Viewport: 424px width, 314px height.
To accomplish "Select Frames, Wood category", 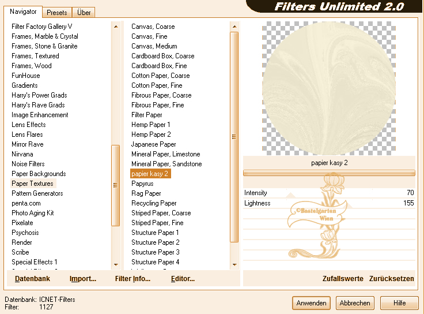I will click(x=31, y=66).
